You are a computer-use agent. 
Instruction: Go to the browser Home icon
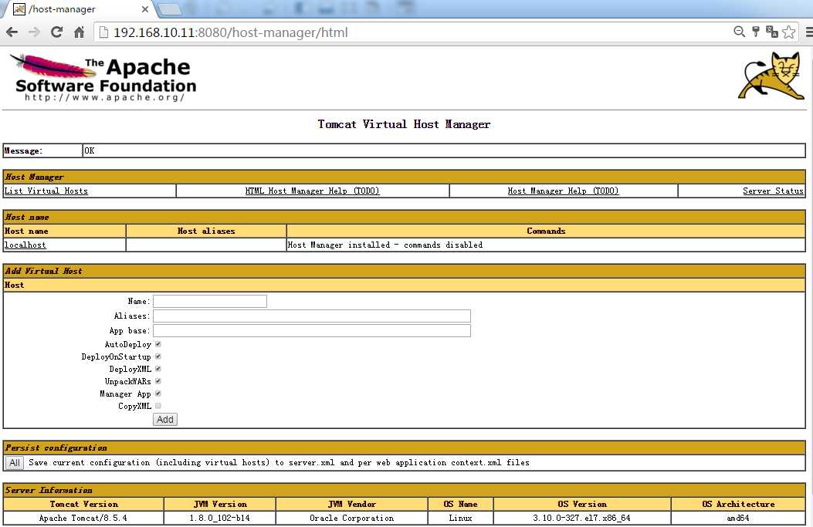(x=79, y=32)
